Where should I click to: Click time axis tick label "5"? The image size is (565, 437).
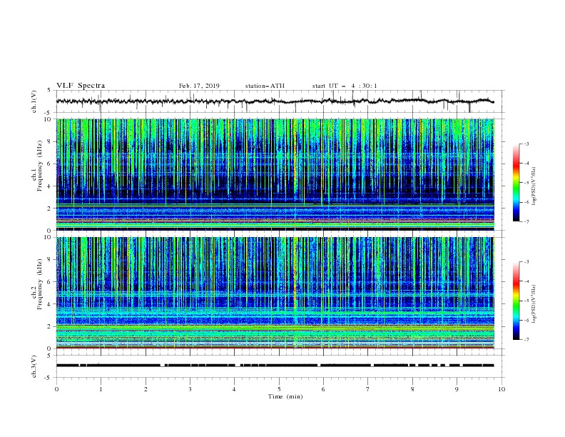pyautogui.click(x=279, y=389)
